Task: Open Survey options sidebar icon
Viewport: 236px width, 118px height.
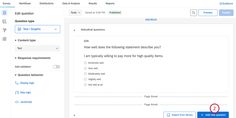Action: [4, 39]
